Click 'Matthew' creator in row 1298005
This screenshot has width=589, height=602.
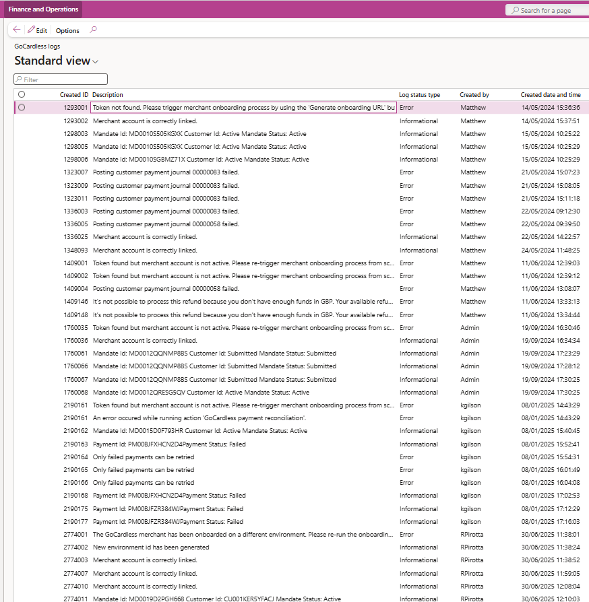point(473,147)
